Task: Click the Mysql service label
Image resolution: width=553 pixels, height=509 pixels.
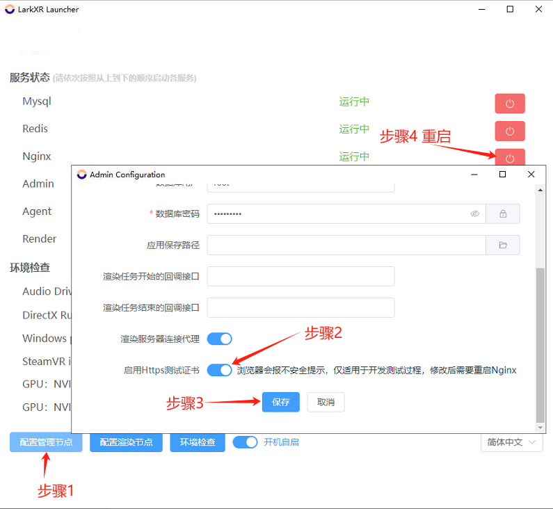Action: [37, 102]
